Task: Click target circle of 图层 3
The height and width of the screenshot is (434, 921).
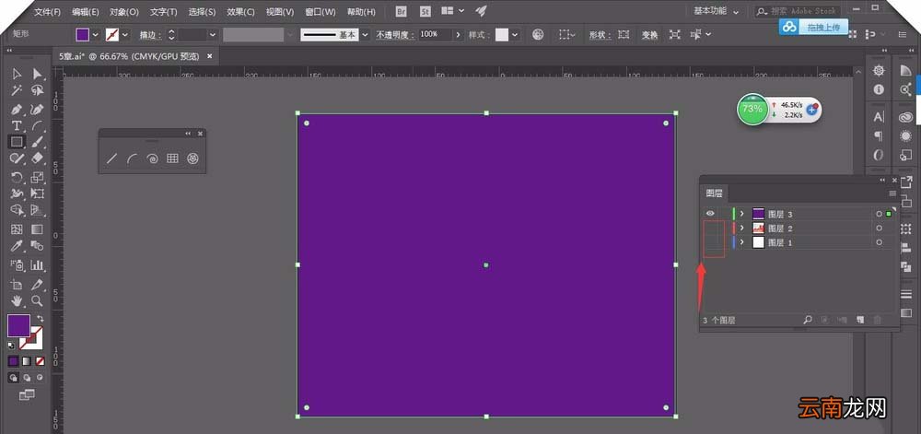Action: point(879,215)
